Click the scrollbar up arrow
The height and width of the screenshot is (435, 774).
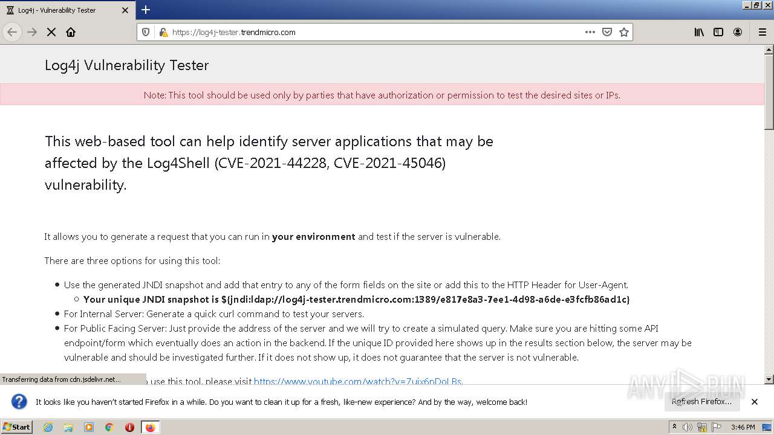point(769,50)
